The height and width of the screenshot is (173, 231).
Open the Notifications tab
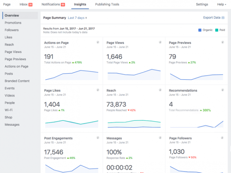click(x=53, y=5)
